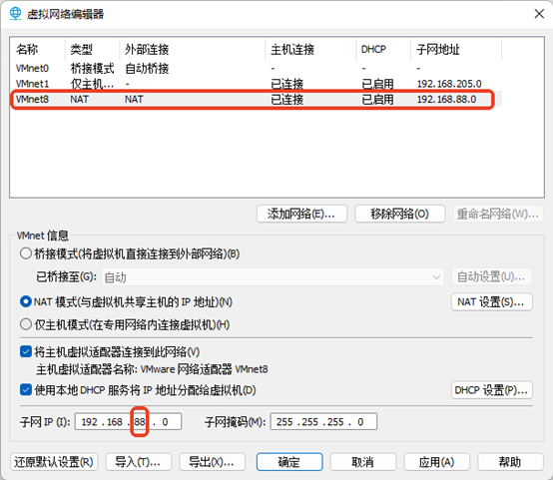The image size is (553, 480).
Task: Close the Virtual Network Editor dialog
Action: click(539, 14)
